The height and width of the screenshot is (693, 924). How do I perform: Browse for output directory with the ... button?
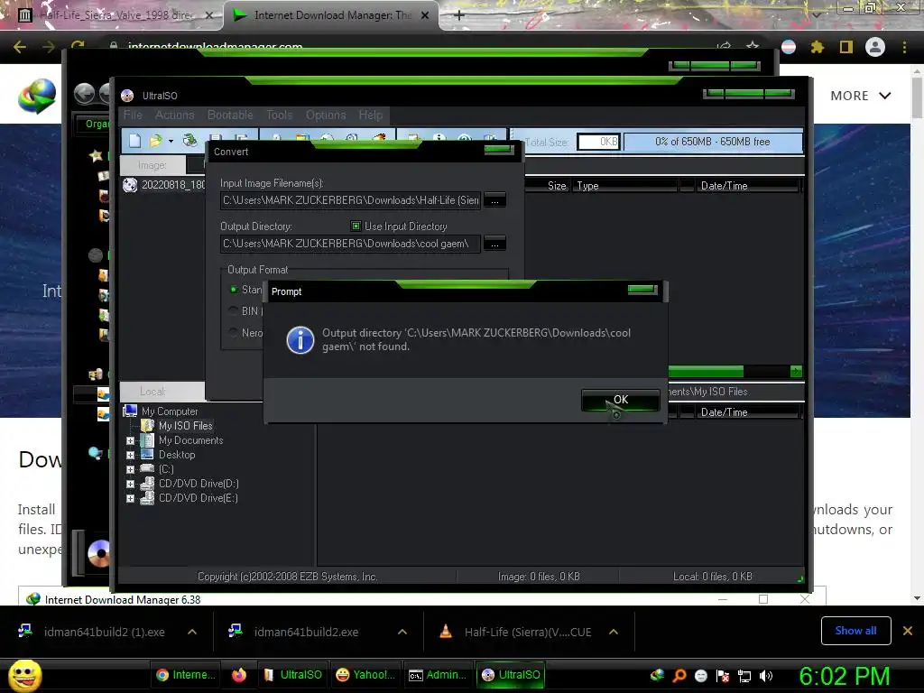coord(494,244)
